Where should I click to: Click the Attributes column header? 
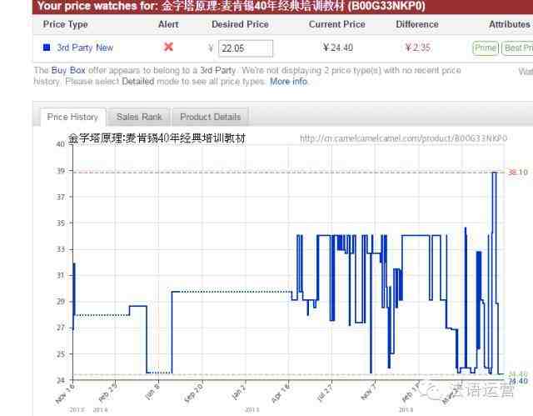pos(510,24)
